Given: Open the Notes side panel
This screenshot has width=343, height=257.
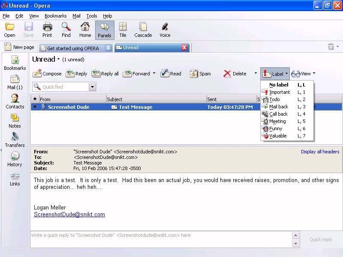Looking at the screenshot, I should tap(15, 121).
